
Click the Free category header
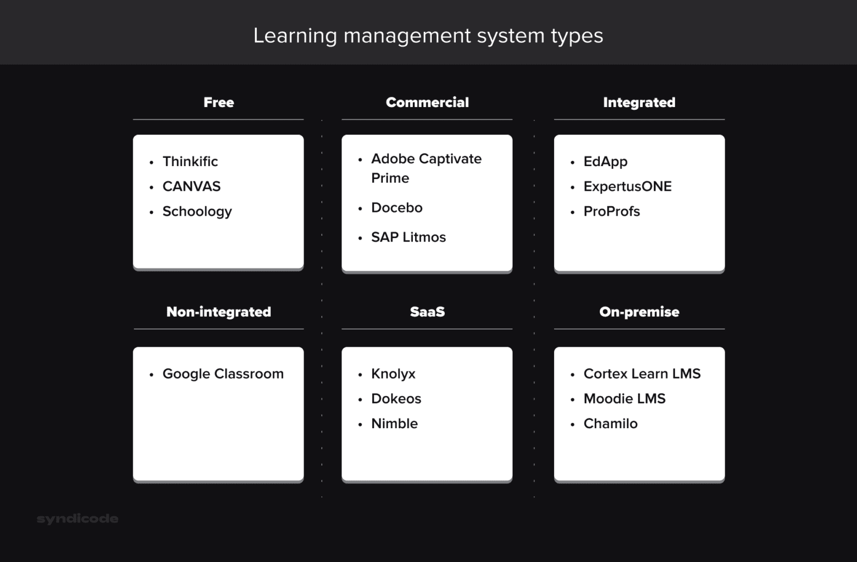pos(218,102)
